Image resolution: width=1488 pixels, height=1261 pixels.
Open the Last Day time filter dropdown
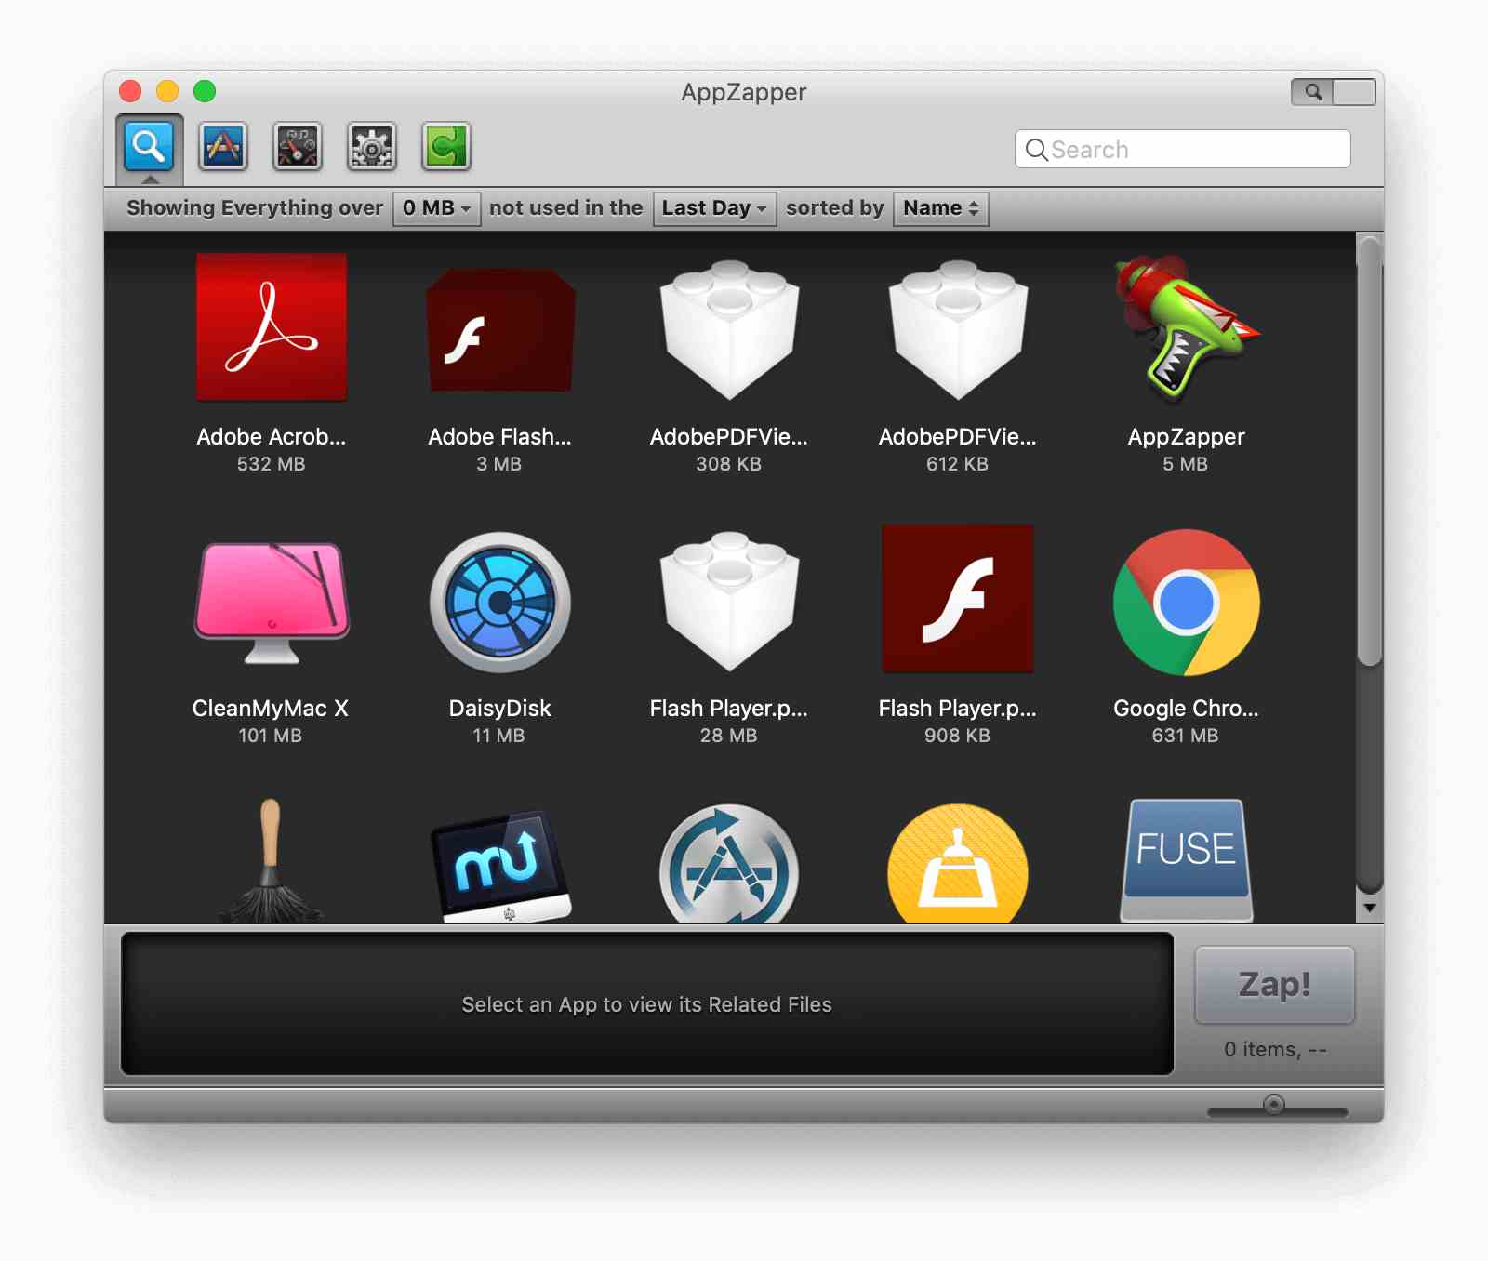pos(715,208)
